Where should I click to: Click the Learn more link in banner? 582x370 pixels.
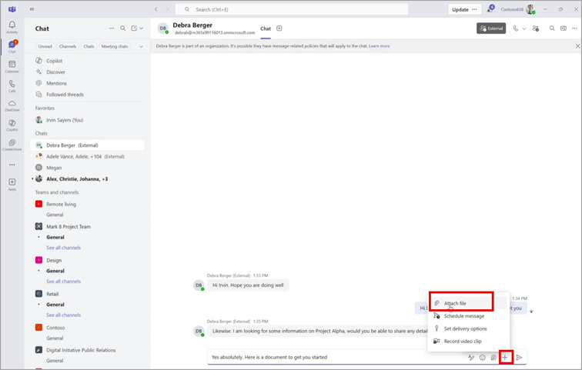click(x=379, y=46)
